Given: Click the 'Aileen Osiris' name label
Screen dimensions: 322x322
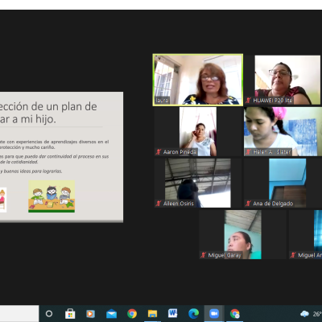Looking at the screenshot, I should 179,204.
